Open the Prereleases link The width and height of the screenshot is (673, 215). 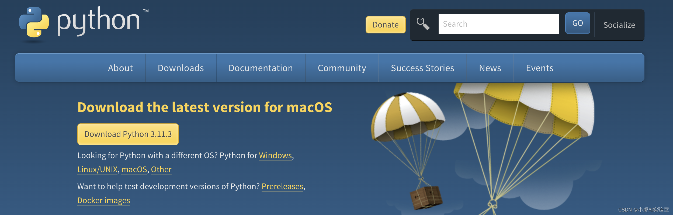point(282,186)
